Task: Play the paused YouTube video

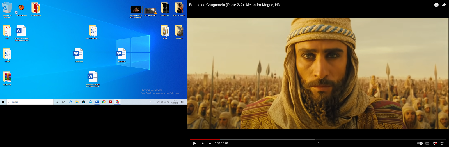Action: [x=194, y=143]
